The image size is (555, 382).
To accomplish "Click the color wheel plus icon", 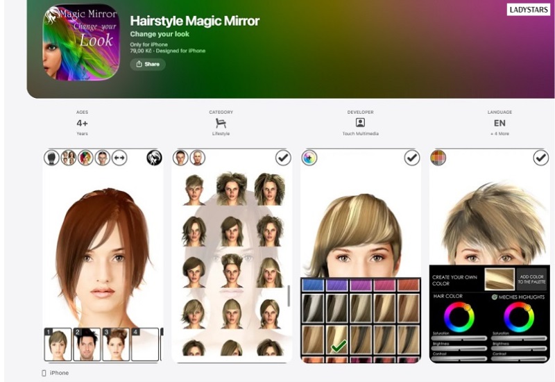I will click(x=309, y=158).
